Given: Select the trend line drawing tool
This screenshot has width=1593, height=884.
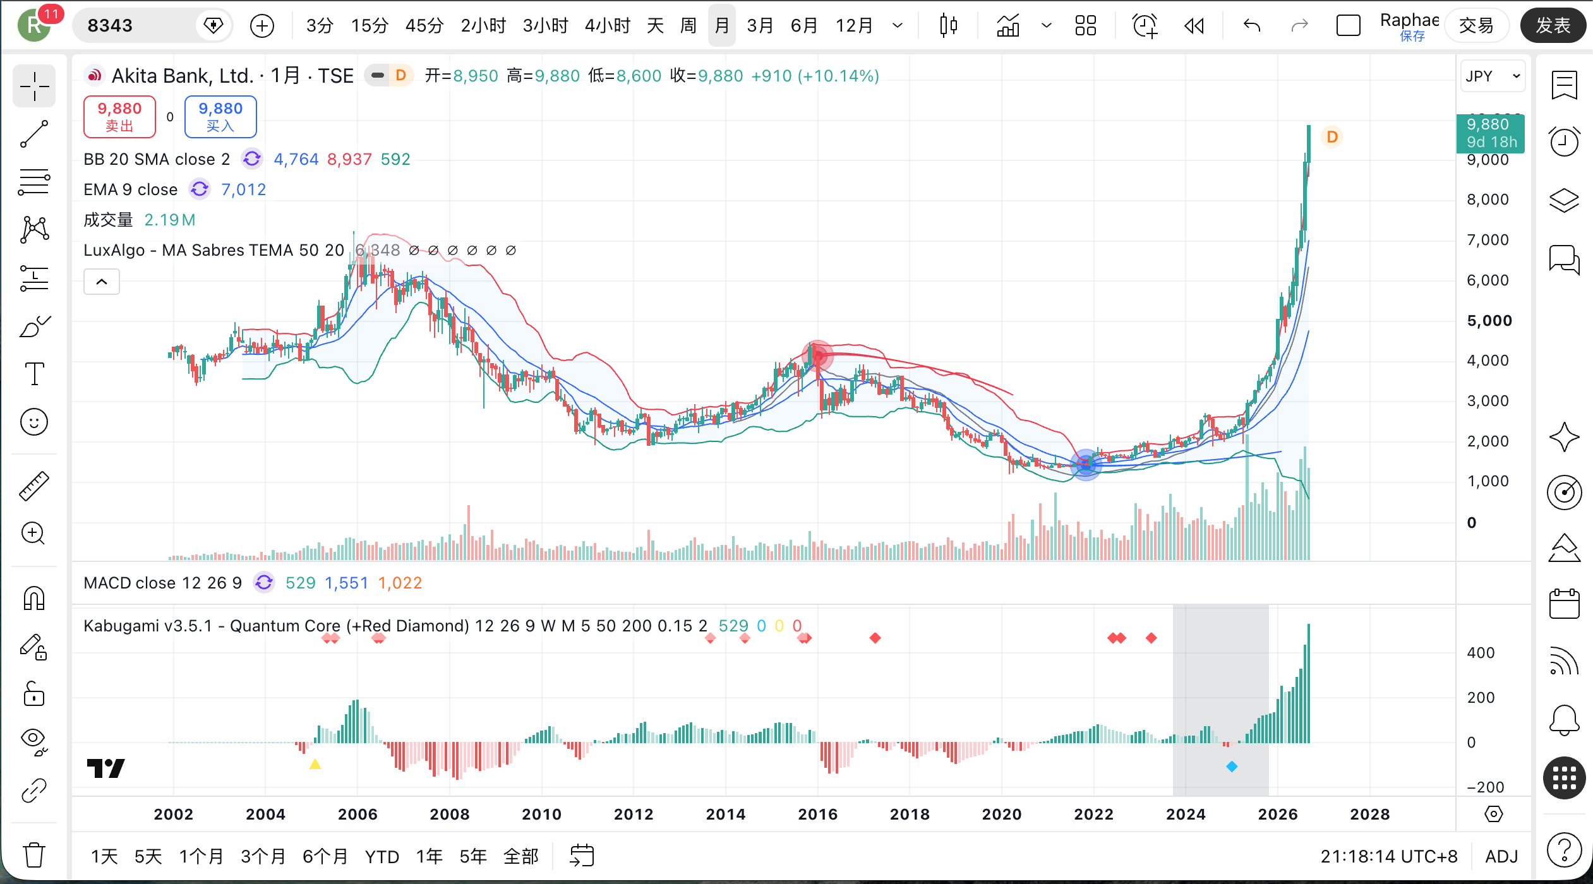Looking at the screenshot, I should [x=34, y=134].
